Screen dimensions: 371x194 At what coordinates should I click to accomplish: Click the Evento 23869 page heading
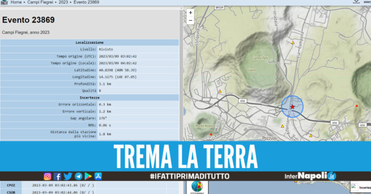coord(28,20)
